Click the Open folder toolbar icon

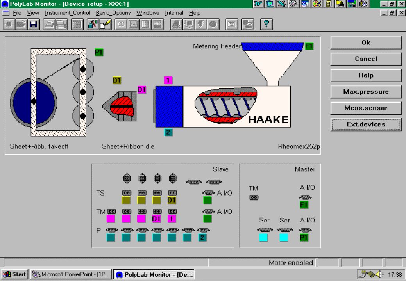[21, 25]
